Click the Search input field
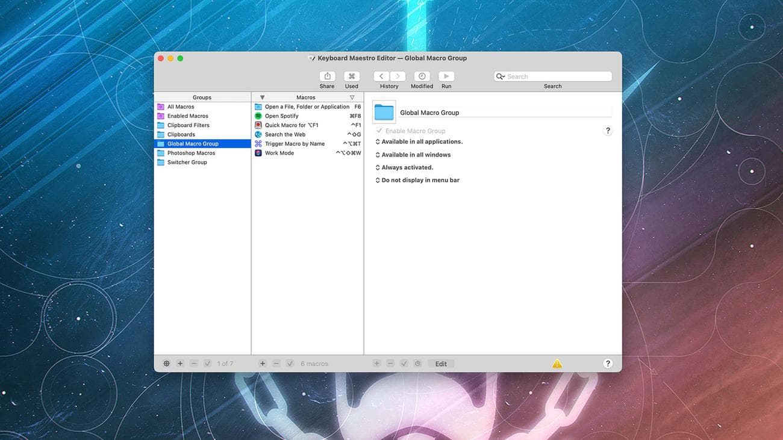The width and height of the screenshot is (783, 440). [x=557, y=76]
